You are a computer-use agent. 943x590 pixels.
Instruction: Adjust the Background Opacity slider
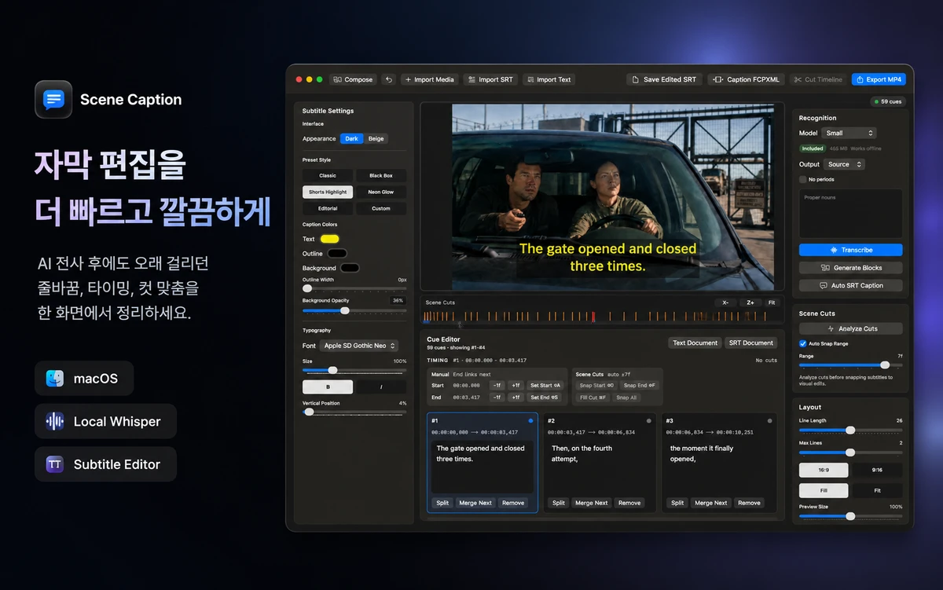pyautogui.click(x=354, y=310)
